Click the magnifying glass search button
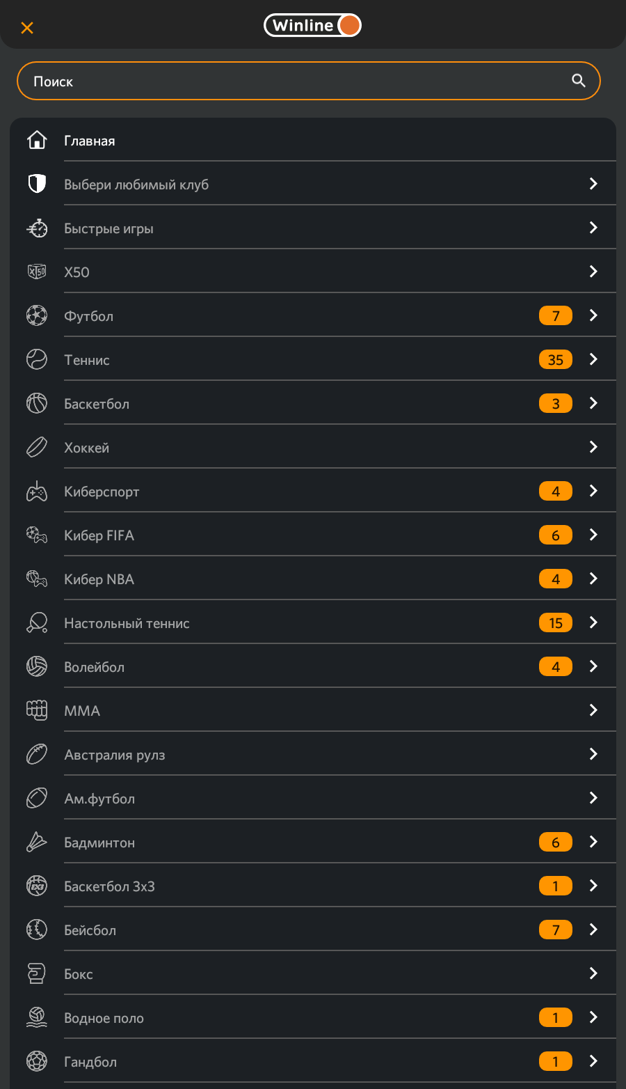Viewport: 626px width, 1089px height. [579, 81]
